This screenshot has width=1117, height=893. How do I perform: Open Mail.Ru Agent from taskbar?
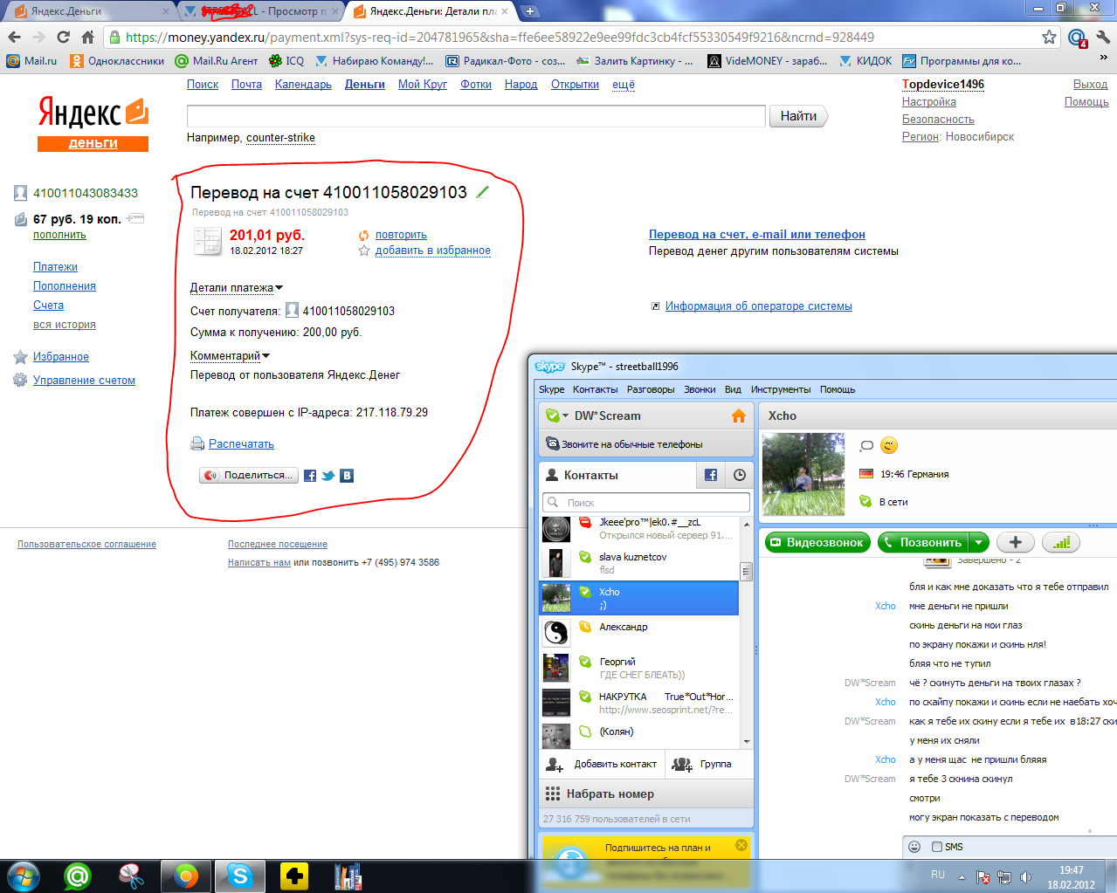(78, 876)
